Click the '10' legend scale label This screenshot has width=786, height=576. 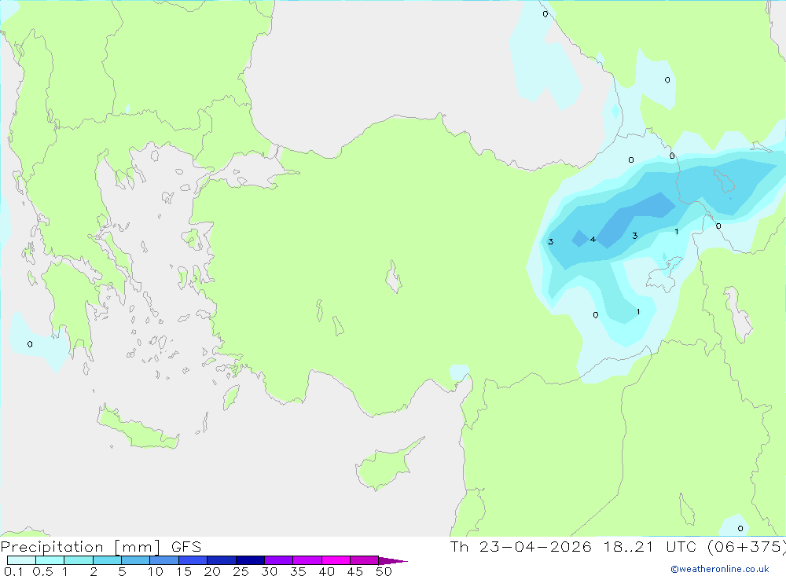coord(156,571)
